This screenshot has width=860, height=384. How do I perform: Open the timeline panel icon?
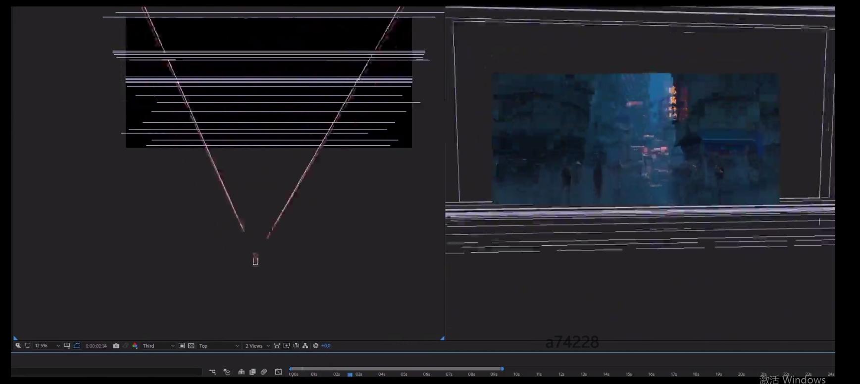296,346
